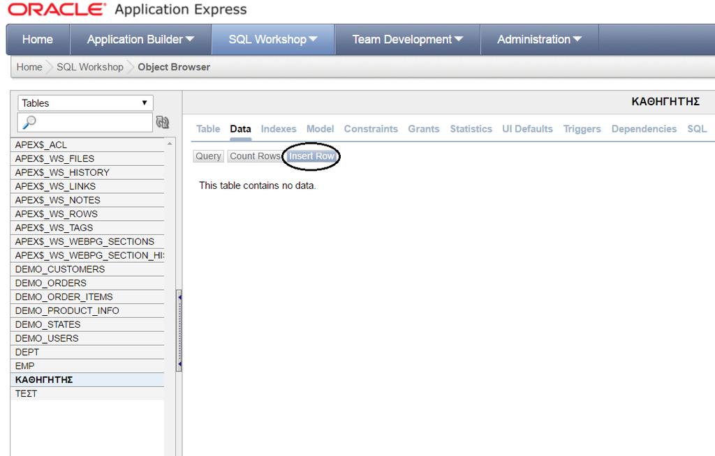Go to the Home navigation tab
The height and width of the screenshot is (456, 715).
coord(38,40)
